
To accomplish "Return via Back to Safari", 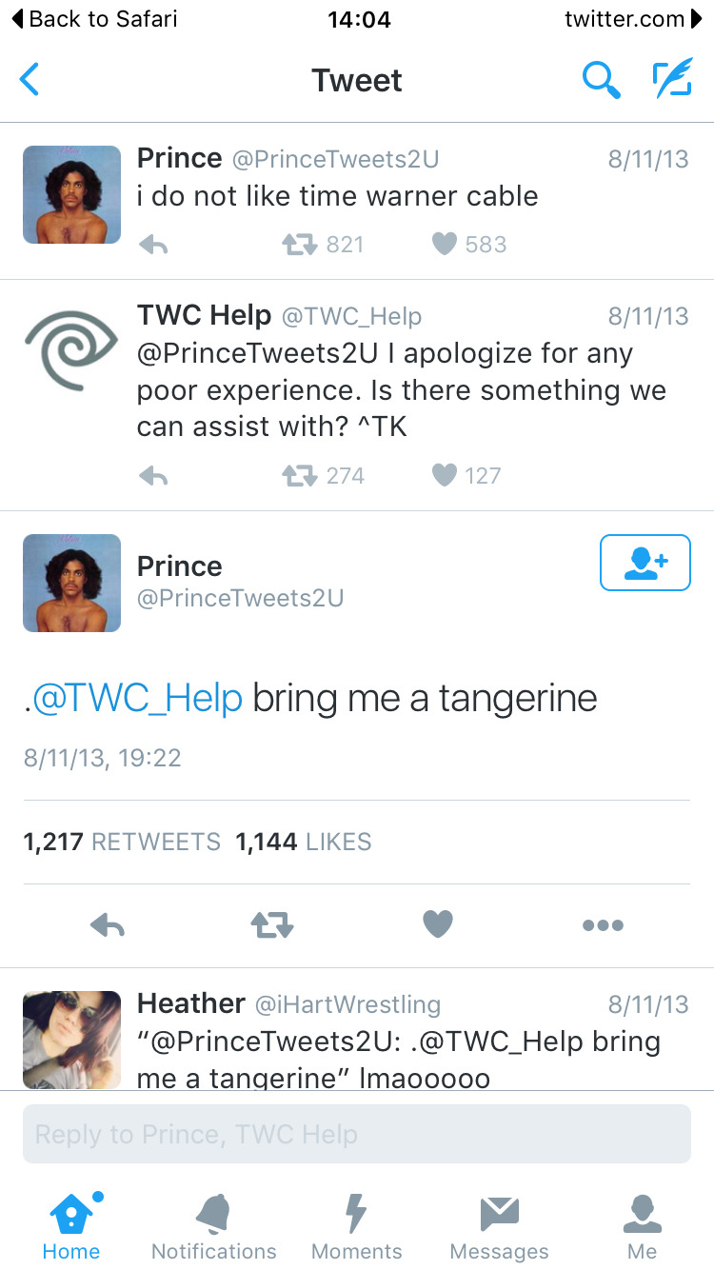I will pos(94,19).
